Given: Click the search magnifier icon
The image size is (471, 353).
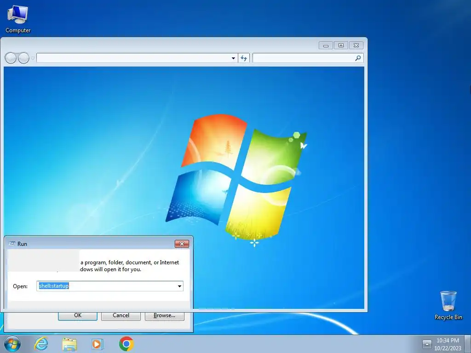Looking at the screenshot, I should tap(358, 58).
